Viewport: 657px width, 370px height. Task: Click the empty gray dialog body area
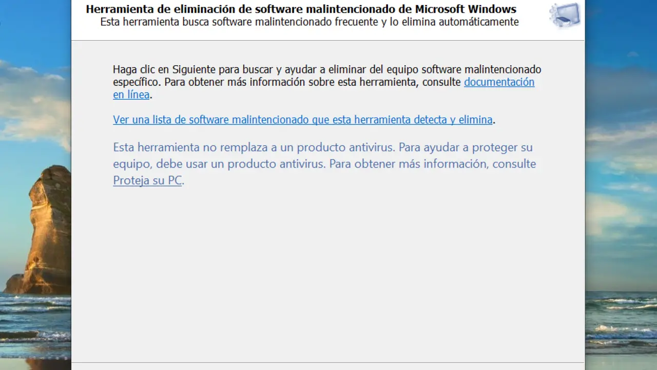coord(328,272)
